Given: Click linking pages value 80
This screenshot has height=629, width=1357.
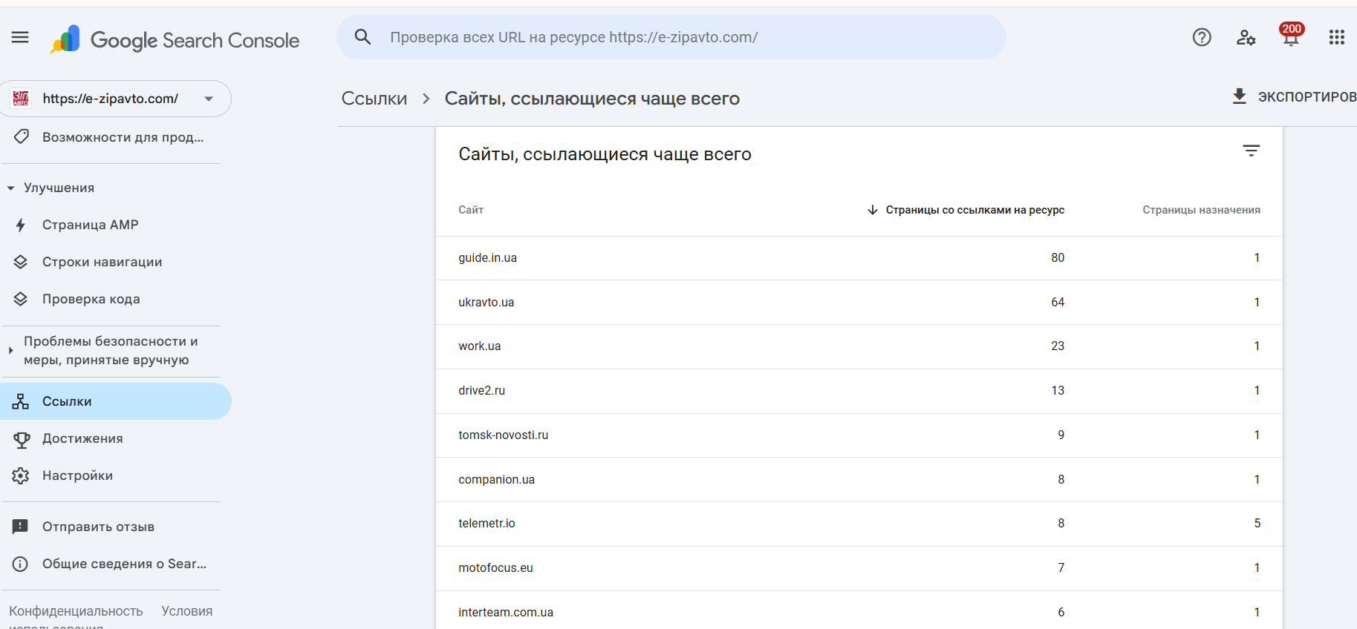Looking at the screenshot, I should (1058, 258).
